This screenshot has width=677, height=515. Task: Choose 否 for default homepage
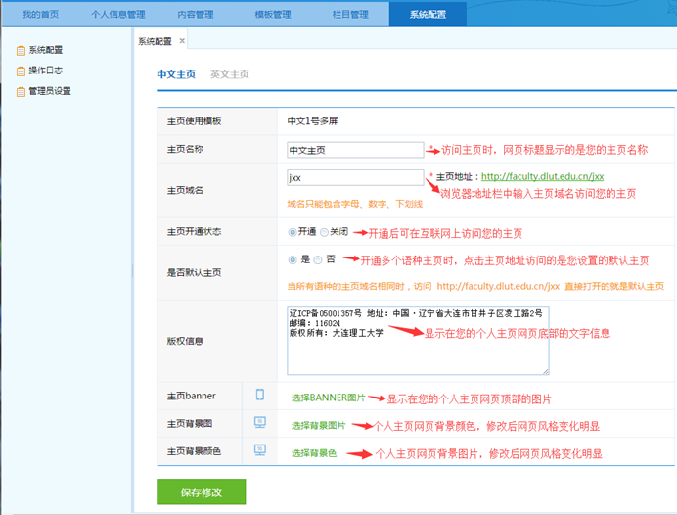pos(318,260)
